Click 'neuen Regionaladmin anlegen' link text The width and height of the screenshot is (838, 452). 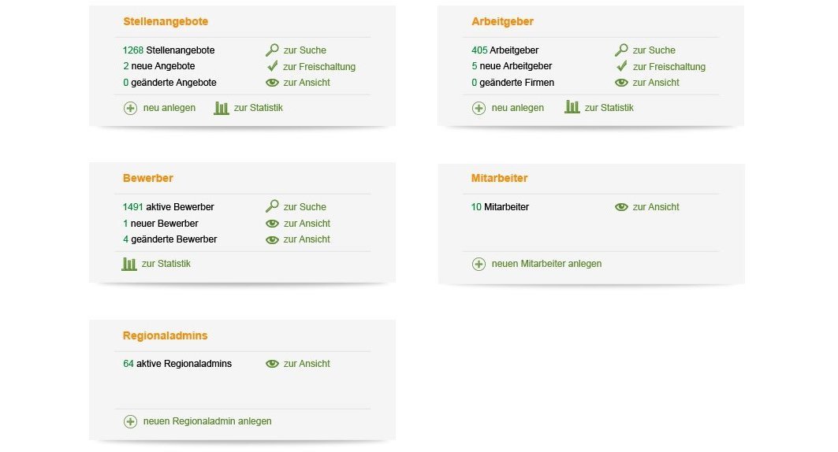click(x=207, y=421)
